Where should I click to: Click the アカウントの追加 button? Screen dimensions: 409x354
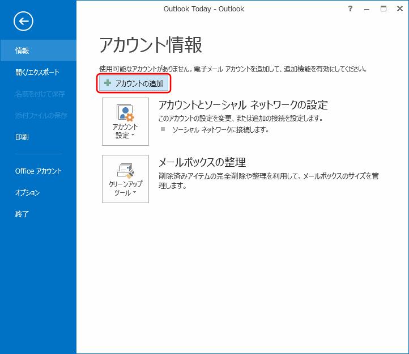134,83
